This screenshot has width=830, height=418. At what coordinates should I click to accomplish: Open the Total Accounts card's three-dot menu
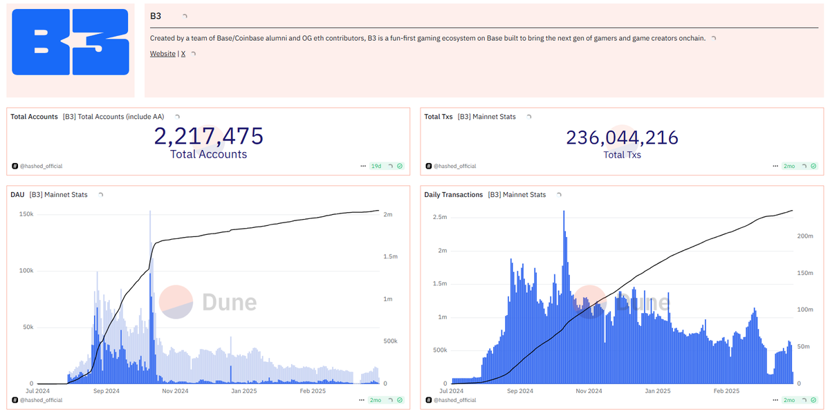[x=364, y=167]
